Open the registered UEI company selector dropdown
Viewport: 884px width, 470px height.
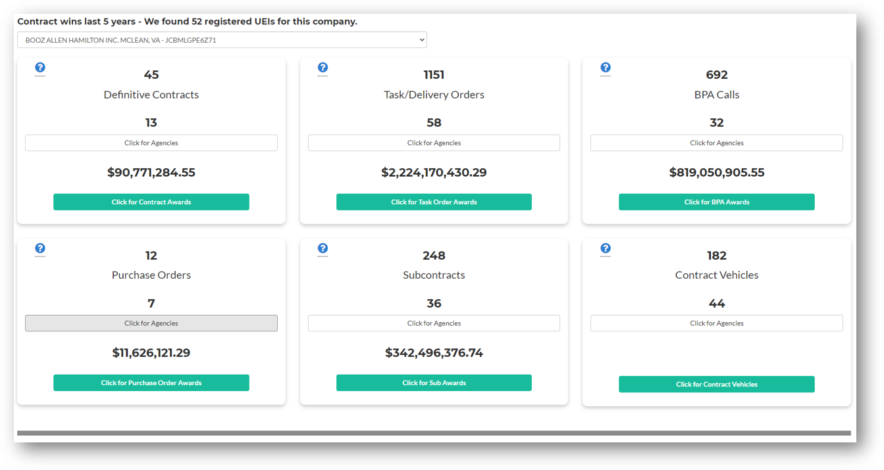[222, 39]
